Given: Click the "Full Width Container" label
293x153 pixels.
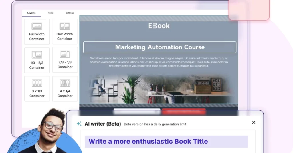Looking at the screenshot, I should (37, 37).
